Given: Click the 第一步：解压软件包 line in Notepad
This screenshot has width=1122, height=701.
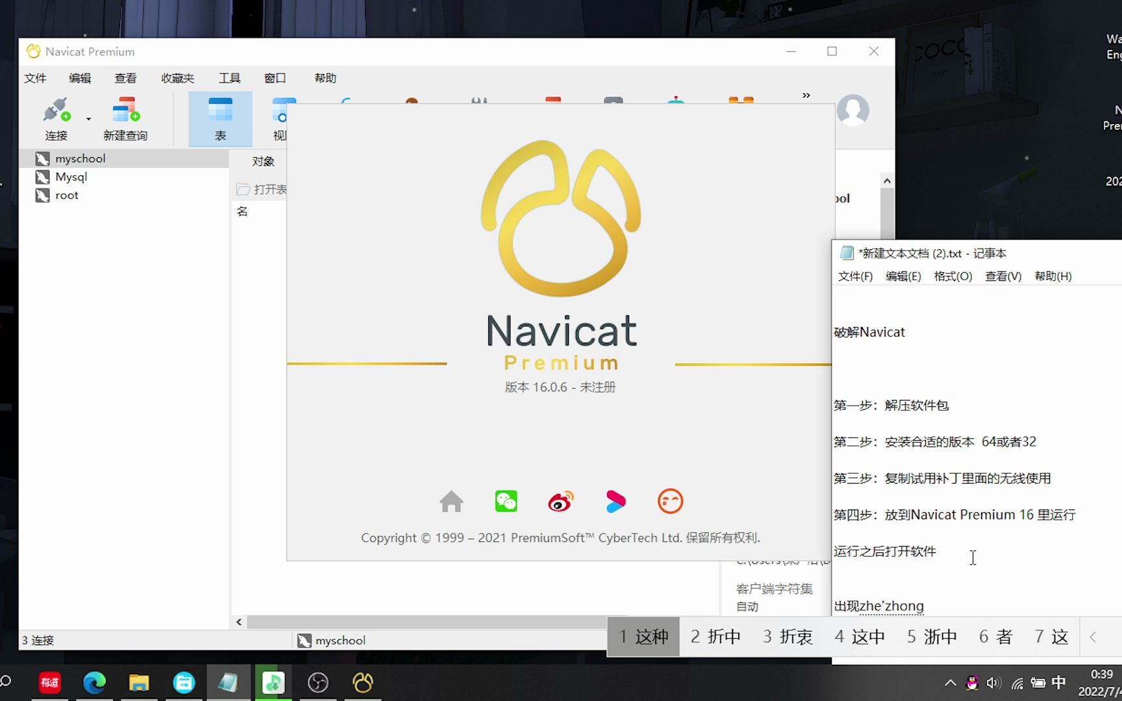Looking at the screenshot, I should pyautogui.click(x=891, y=406).
